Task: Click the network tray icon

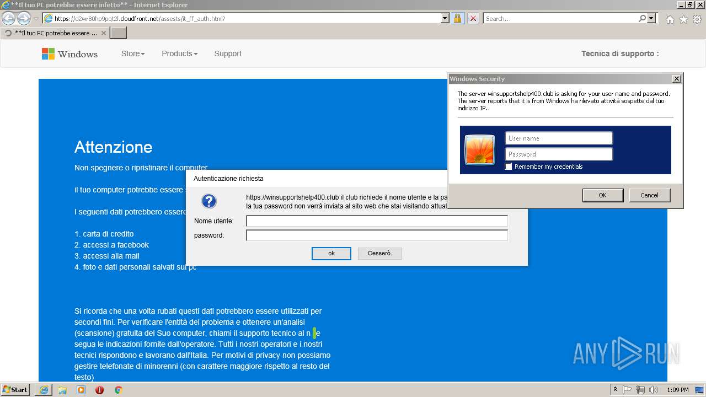Action: pyautogui.click(x=640, y=390)
